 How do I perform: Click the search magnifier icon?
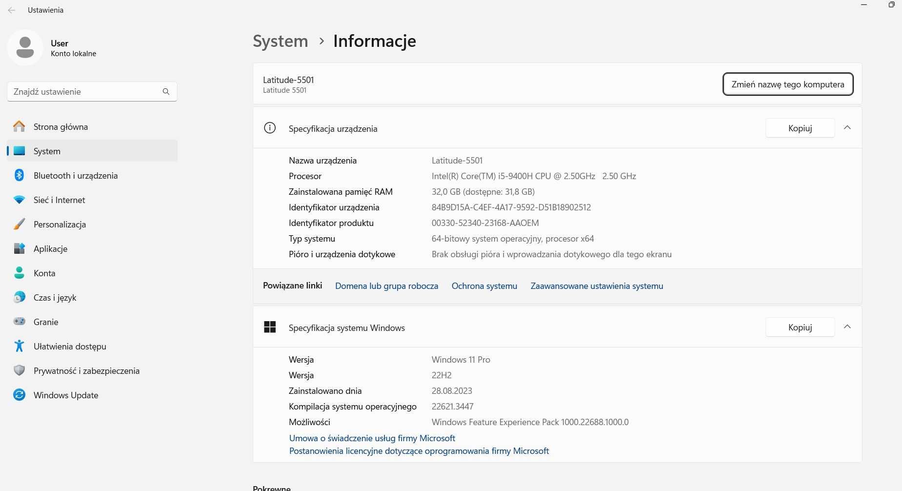[x=166, y=91]
